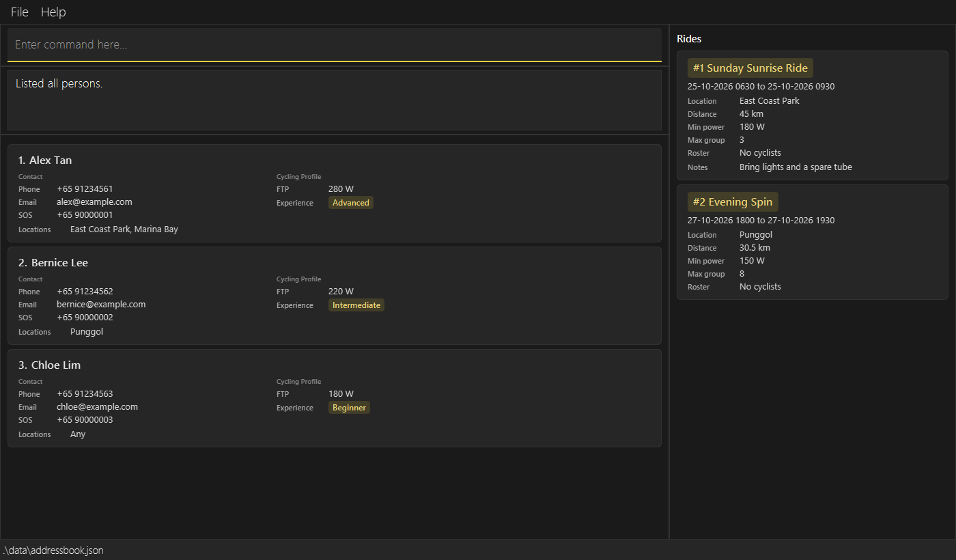The width and height of the screenshot is (956, 560).
Task: Click the Sunday ride date range 25-10-2026
Action: pos(761,87)
